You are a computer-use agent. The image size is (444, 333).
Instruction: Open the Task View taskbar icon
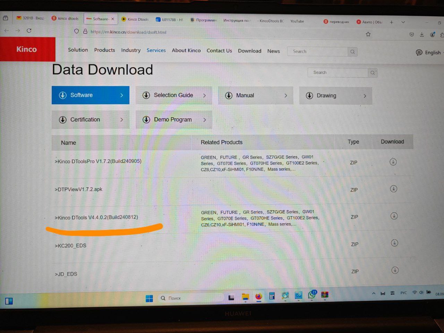point(231,297)
